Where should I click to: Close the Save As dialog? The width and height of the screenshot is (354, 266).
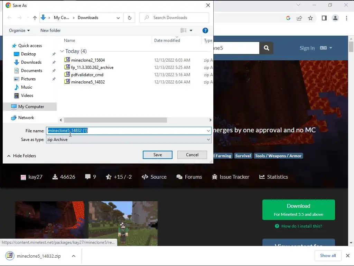[x=208, y=5]
